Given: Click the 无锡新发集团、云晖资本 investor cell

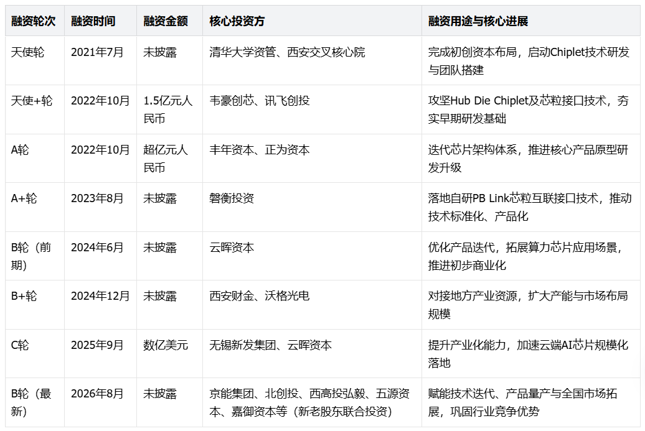Looking at the screenshot, I should pos(312,353).
